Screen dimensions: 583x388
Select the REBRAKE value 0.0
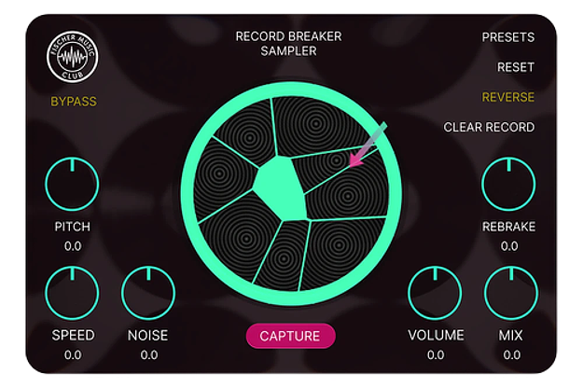tap(509, 246)
